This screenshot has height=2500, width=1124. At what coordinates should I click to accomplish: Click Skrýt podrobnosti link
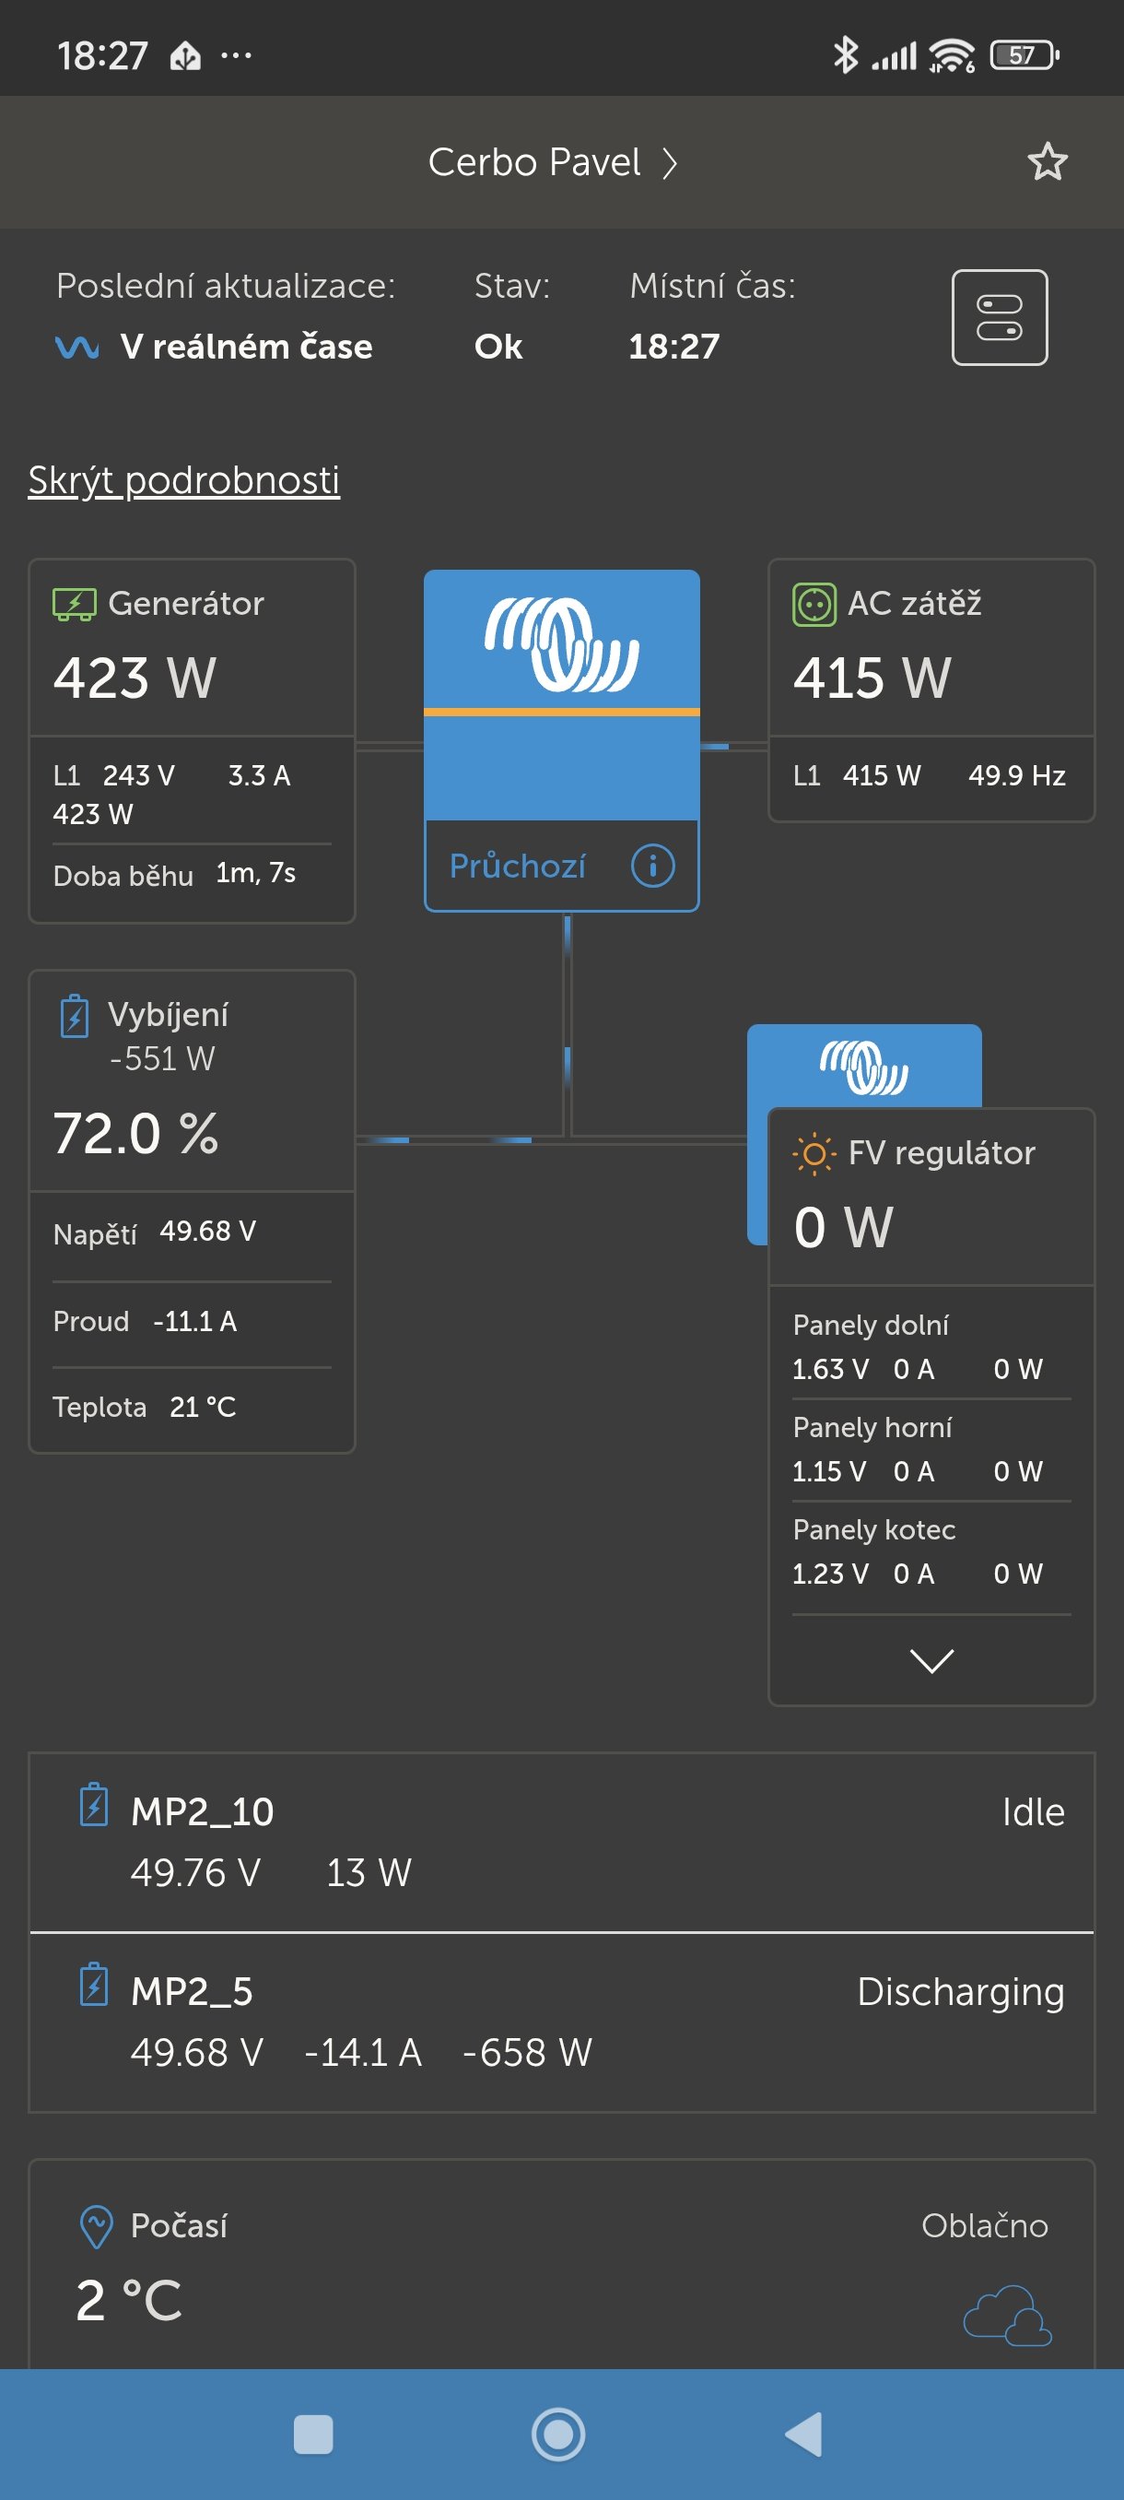tap(184, 480)
